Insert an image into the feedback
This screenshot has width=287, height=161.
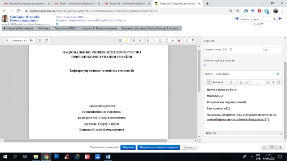[x=268, y=82]
